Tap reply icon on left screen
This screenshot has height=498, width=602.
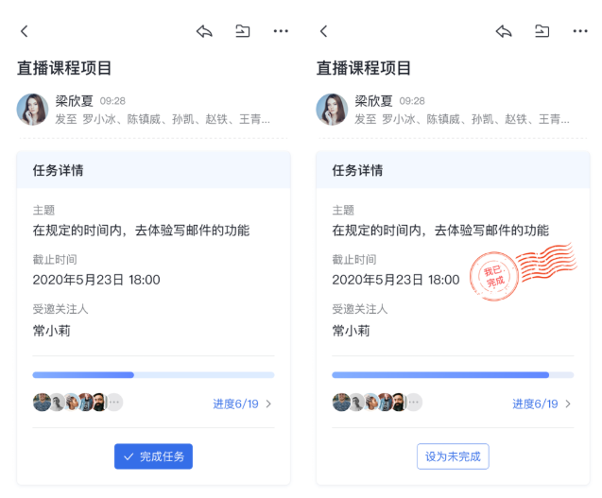(x=204, y=31)
